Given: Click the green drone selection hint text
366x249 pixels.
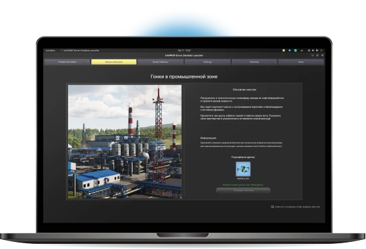Looking at the screenshot, I should click(x=243, y=185).
